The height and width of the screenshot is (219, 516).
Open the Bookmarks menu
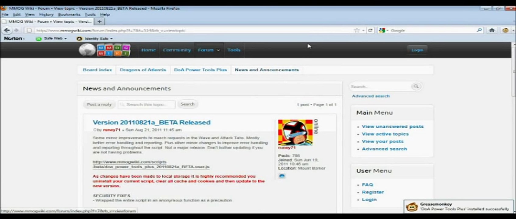pyautogui.click(x=69, y=15)
